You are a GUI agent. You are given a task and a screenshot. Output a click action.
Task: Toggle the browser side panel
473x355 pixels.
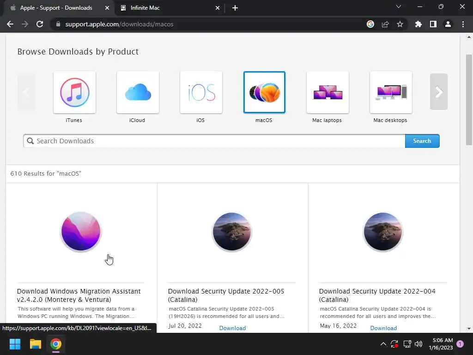[433, 24]
